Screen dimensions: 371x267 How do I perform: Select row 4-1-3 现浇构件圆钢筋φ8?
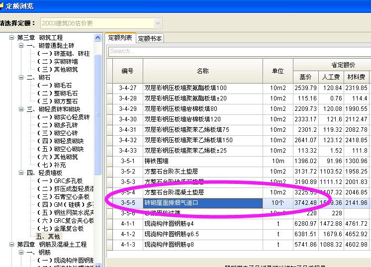[239, 245]
